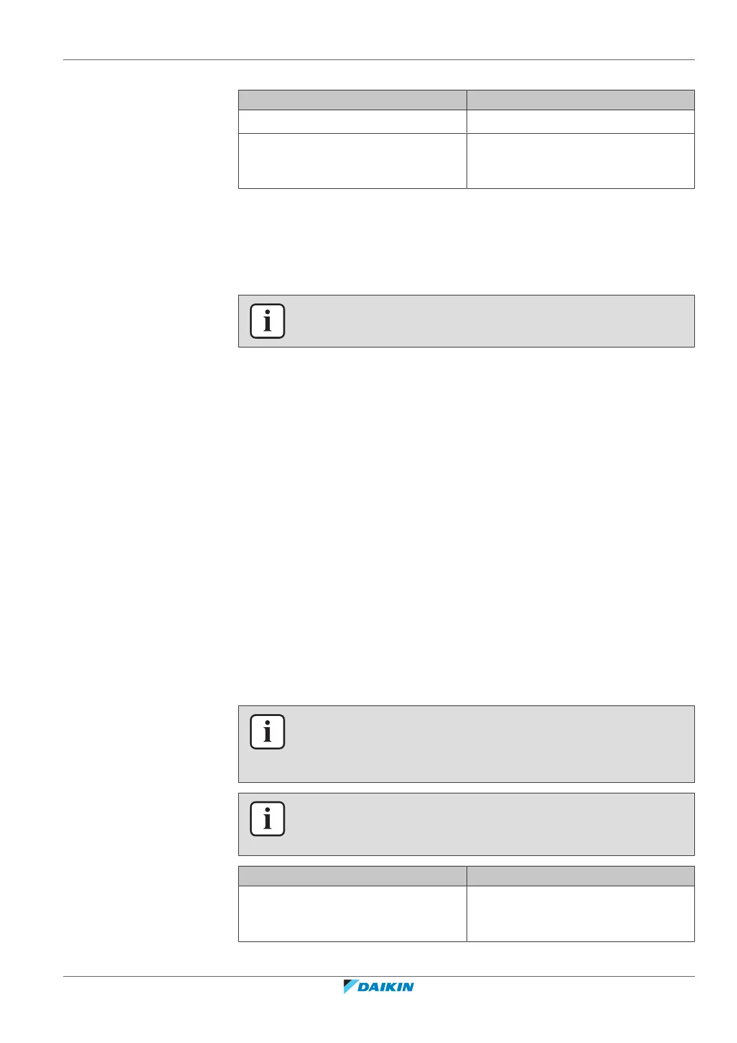
Task: Click the gray area right of the topmost info icon
Action: pyautogui.click(x=489, y=321)
